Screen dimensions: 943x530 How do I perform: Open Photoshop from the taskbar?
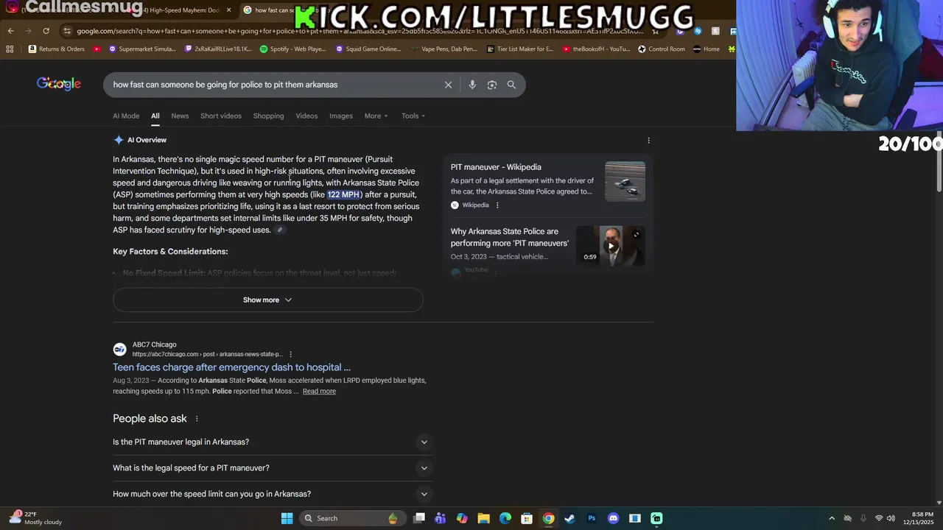pyautogui.click(x=592, y=518)
